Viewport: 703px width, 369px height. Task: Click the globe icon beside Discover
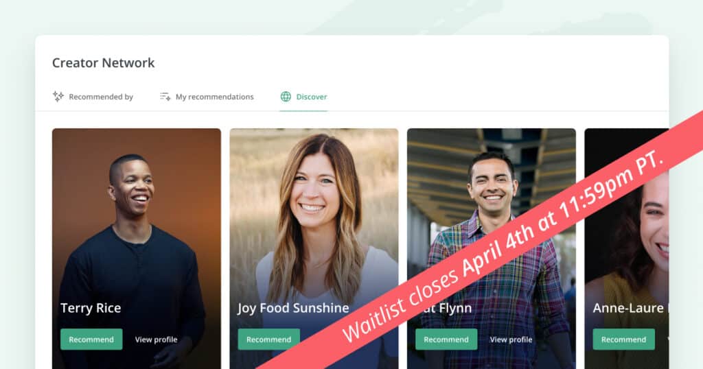(286, 96)
